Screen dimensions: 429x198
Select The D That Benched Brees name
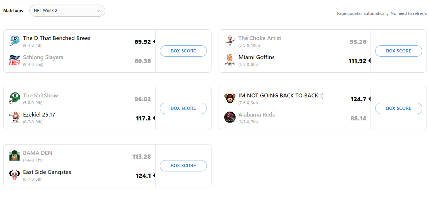point(57,38)
